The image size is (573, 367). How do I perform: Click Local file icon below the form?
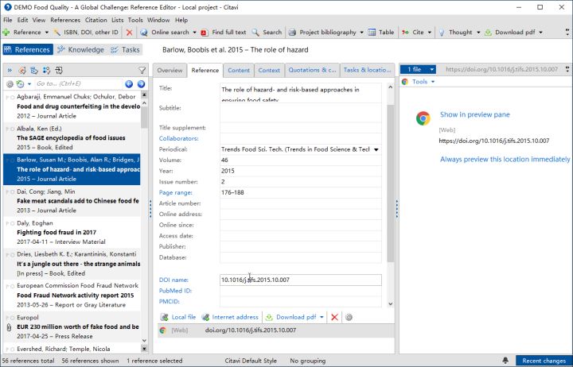(x=165, y=317)
